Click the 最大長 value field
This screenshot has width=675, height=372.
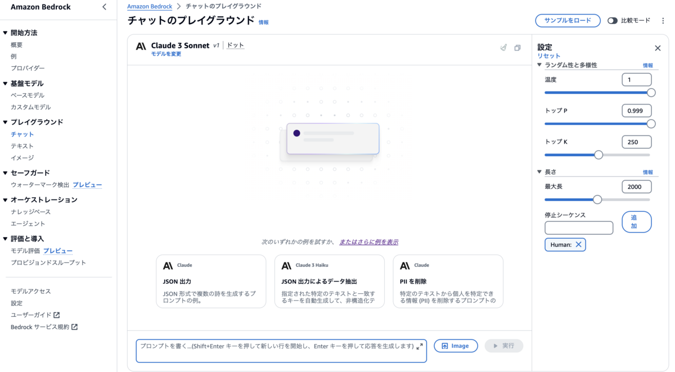click(x=636, y=187)
